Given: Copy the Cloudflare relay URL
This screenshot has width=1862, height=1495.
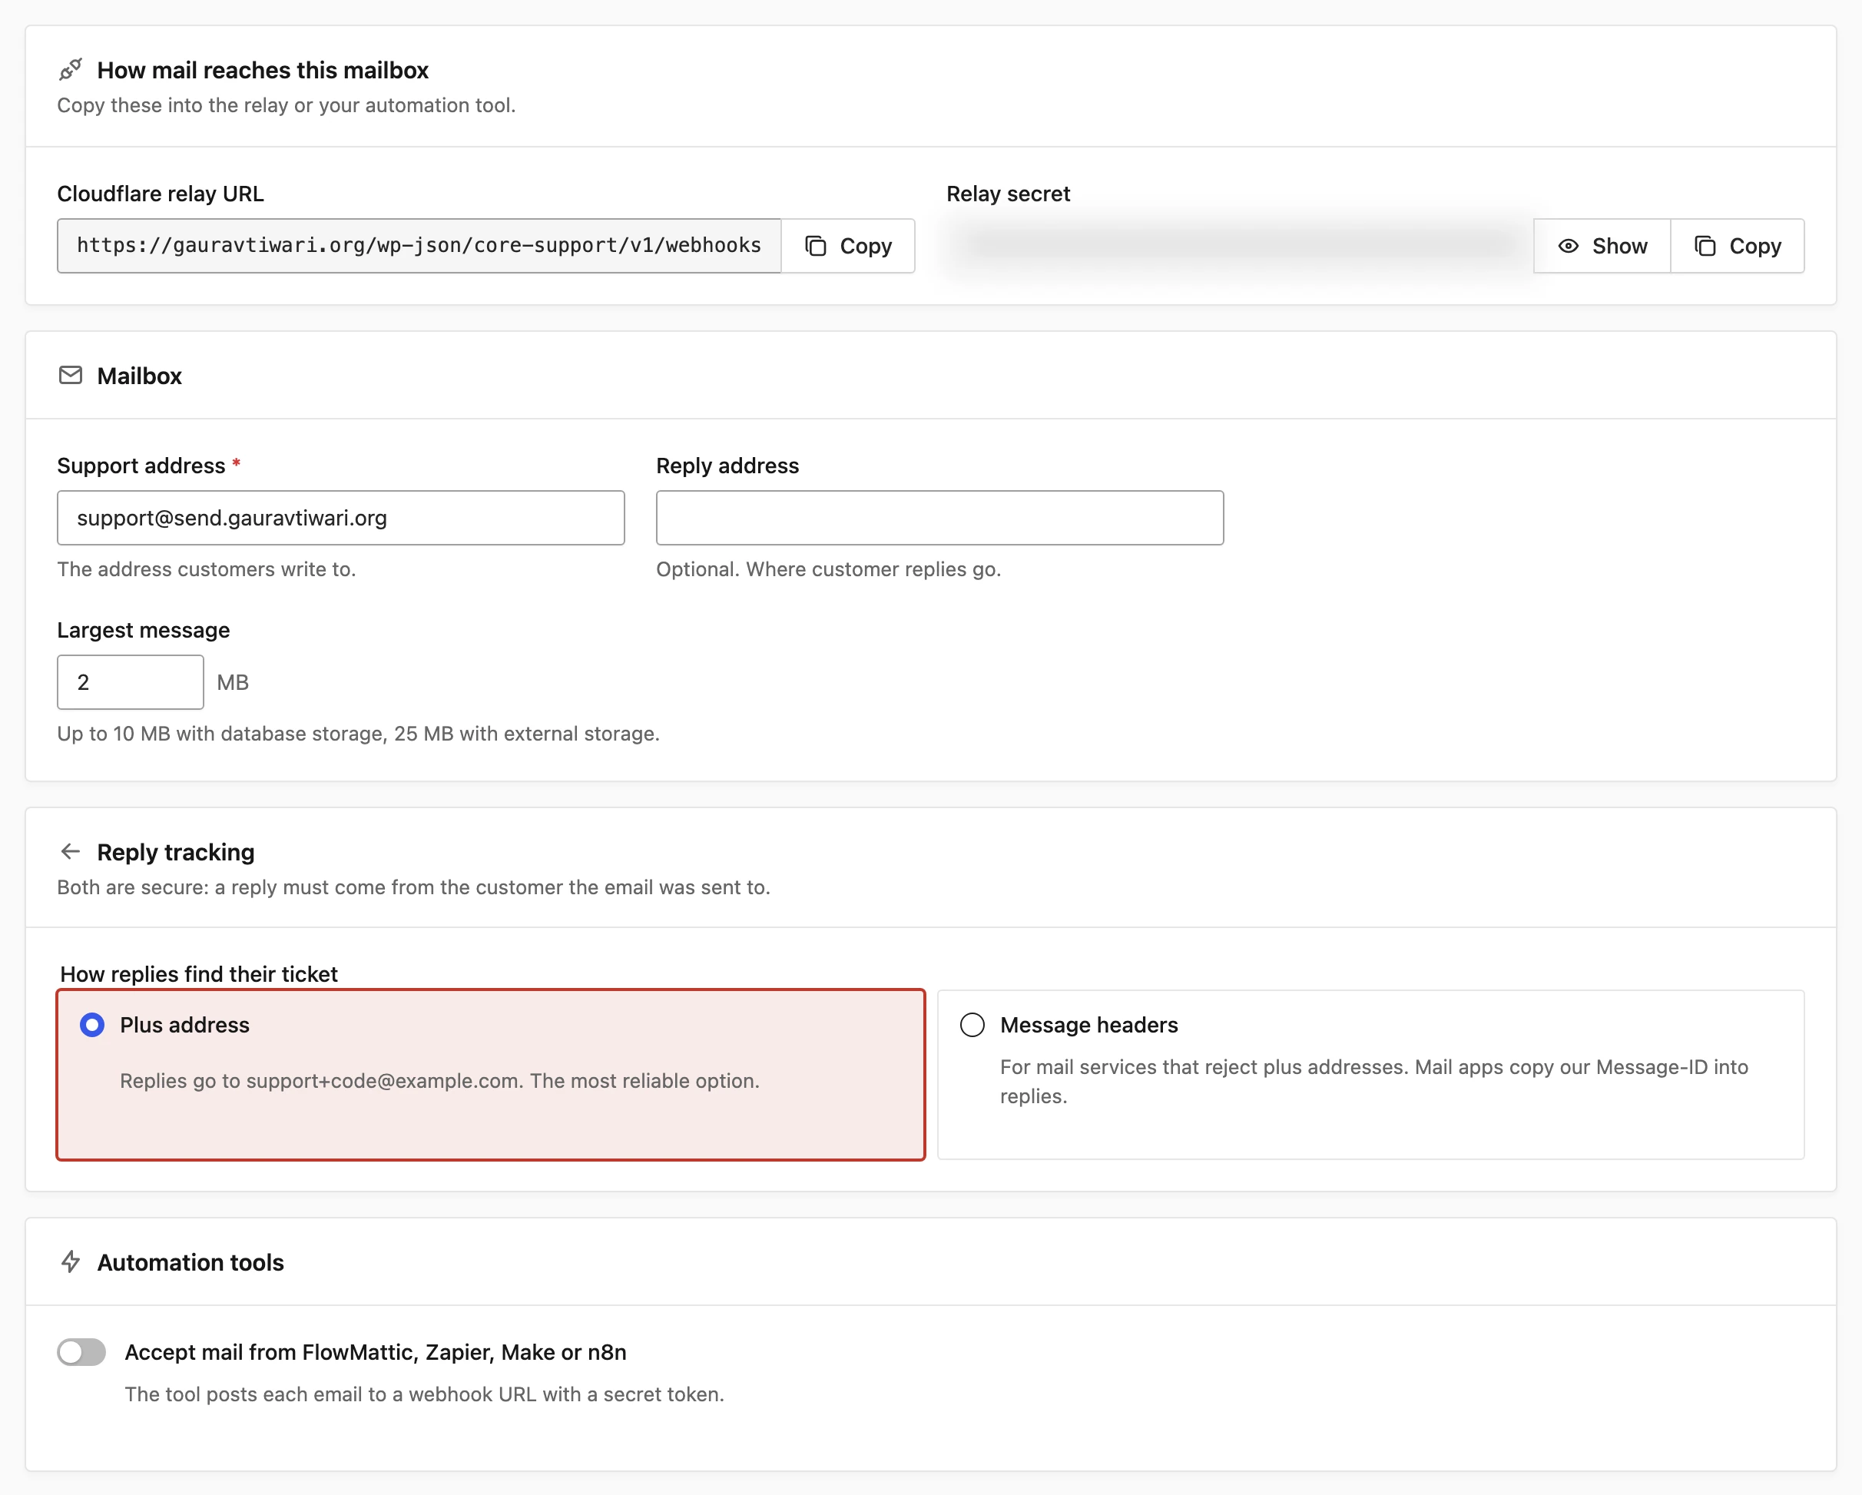Looking at the screenshot, I should click(847, 246).
